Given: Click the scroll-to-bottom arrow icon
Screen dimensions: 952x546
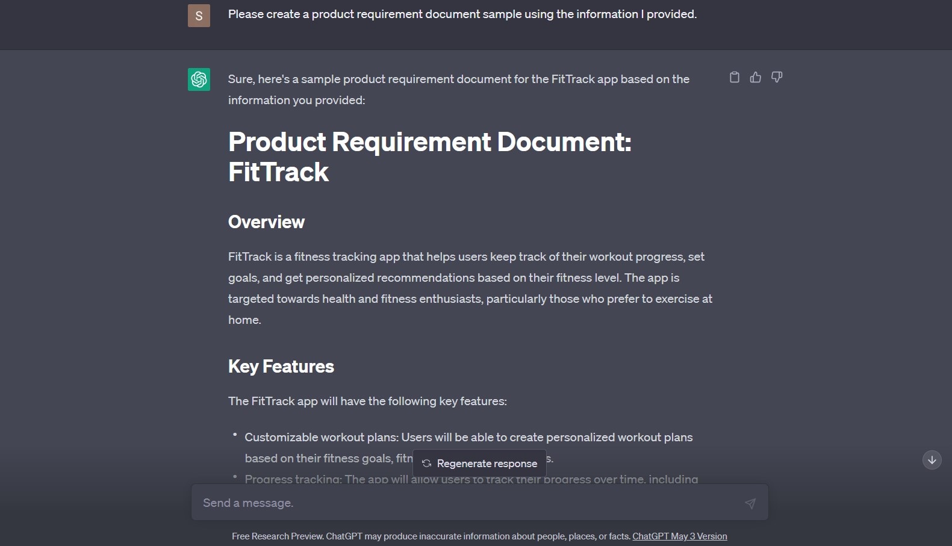Looking at the screenshot, I should point(932,460).
